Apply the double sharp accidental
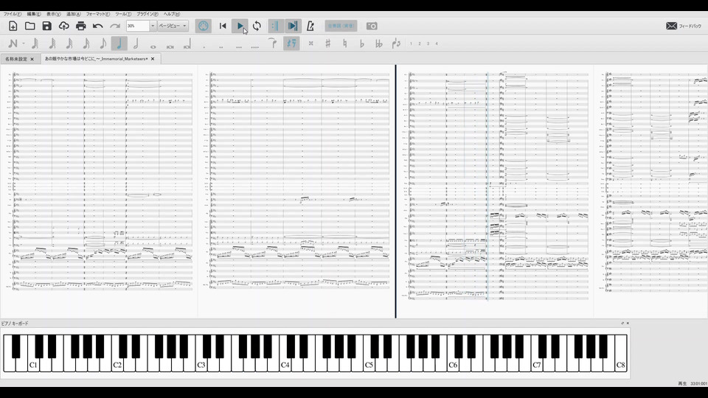The image size is (708, 398). (x=310, y=43)
